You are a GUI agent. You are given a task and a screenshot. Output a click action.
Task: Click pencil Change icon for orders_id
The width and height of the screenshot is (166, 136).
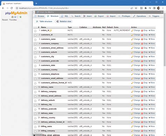(x=132, y=31)
